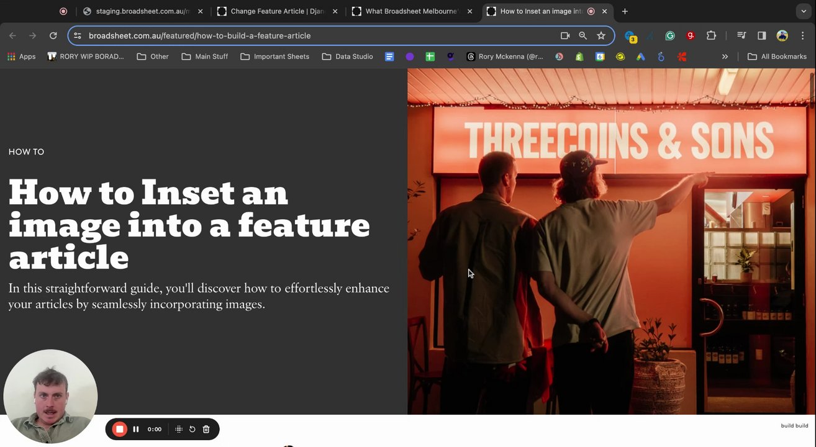The height and width of the screenshot is (447, 816).
Task: Bookmark this page with the star
Action: 601,36
